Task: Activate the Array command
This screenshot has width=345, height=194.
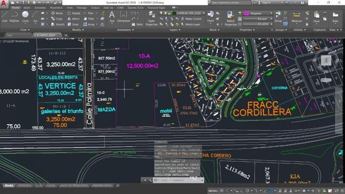Action: [89, 24]
